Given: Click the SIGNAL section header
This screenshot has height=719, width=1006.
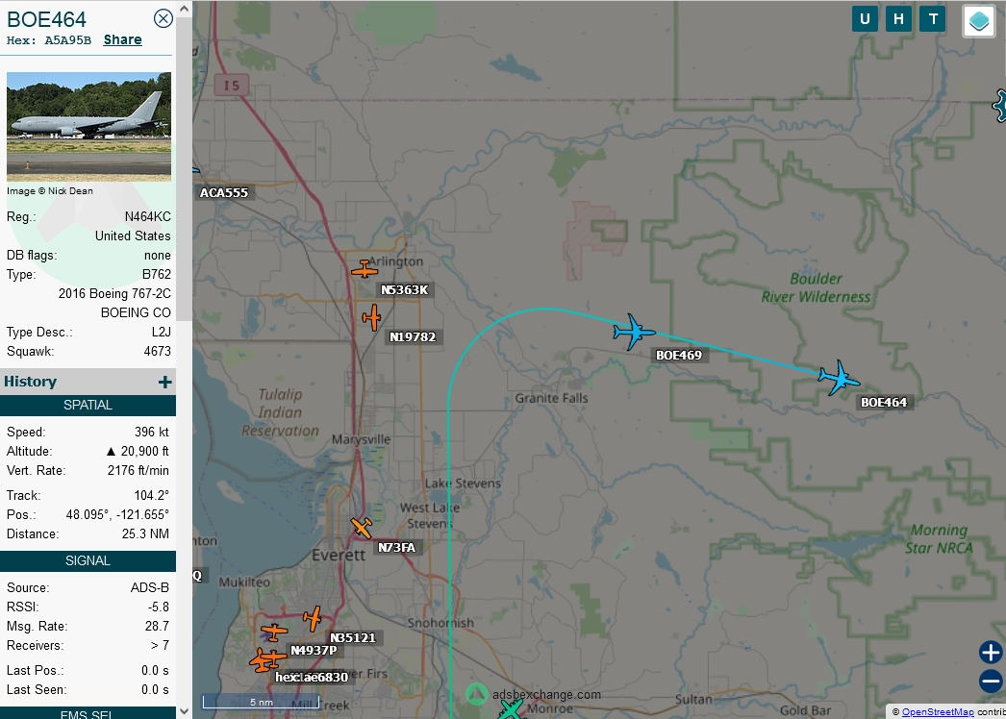Looking at the screenshot, I should coord(88,561).
